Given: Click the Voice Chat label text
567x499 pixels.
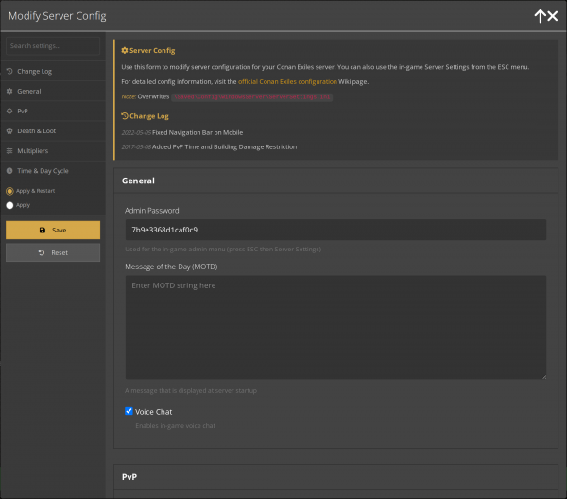Looking at the screenshot, I should (154, 412).
